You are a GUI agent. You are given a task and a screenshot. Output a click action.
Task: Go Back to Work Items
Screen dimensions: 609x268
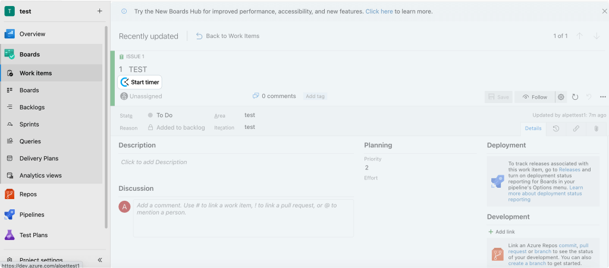(x=228, y=36)
